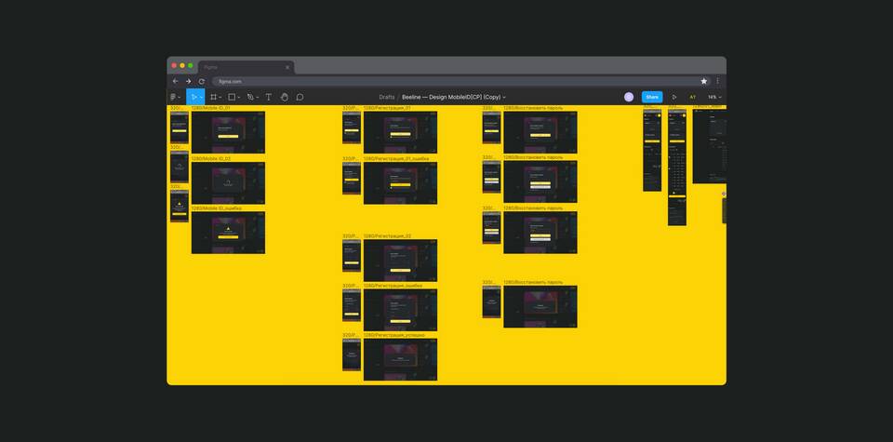Open the 14% zoom dropdown
The image size is (893, 442).
coord(713,97)
